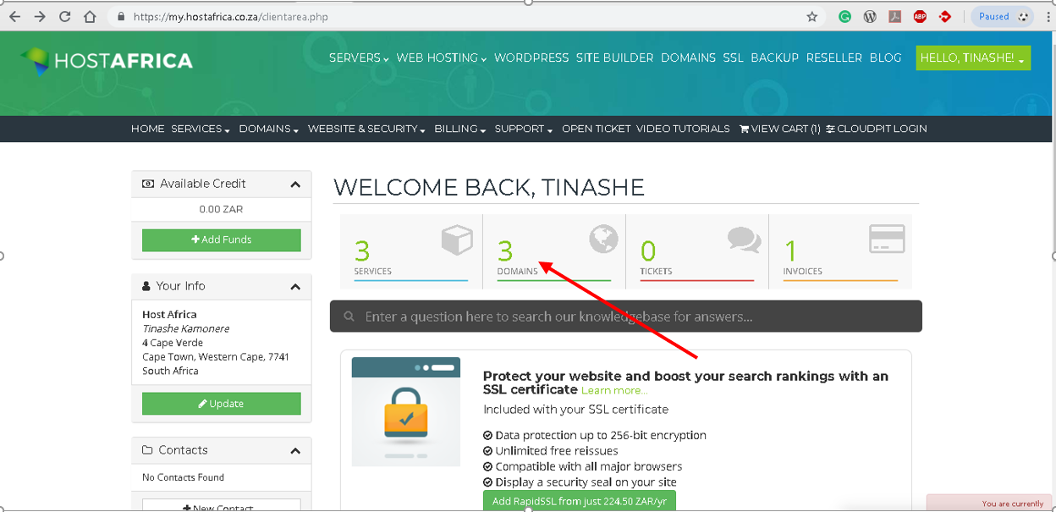Open Video Tutorials in the menu bar
This screenshot has width=1056, height=512.
[x=683, y=129]
